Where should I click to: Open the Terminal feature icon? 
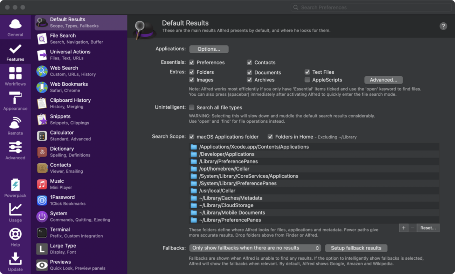point(42,232)
